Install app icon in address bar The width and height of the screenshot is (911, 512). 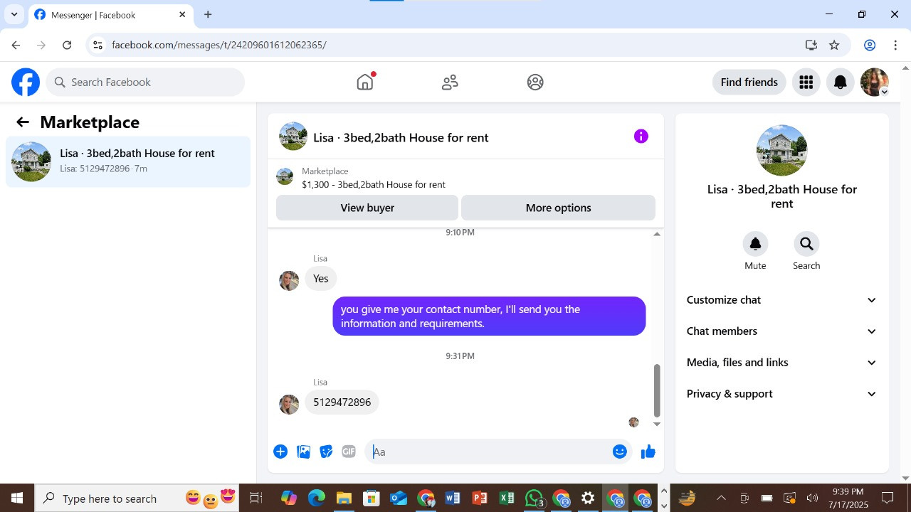click(811, 45)
